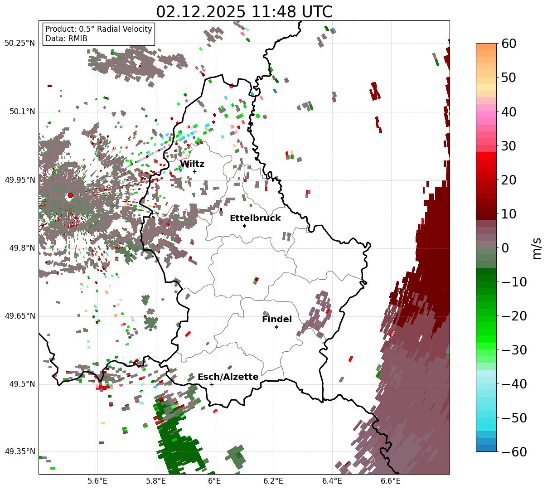Click the Esch/Alzette station cross marker
This screenshot has width=547, height=490.
pos(212,384)
